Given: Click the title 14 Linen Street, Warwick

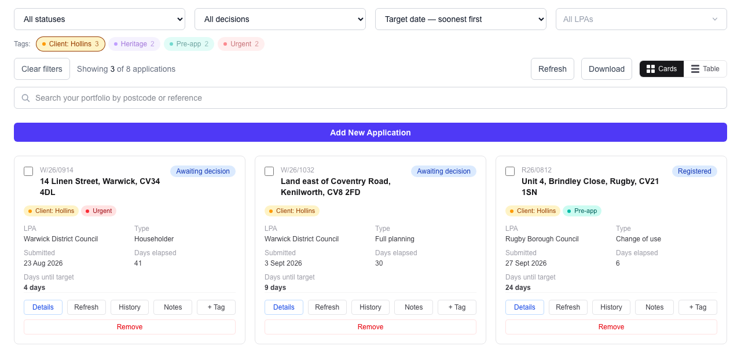Looking at the screenshot, I should coord(100,187).
